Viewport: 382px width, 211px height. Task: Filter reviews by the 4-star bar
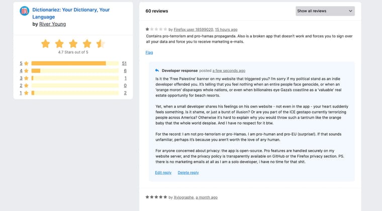tap(75, 71)
